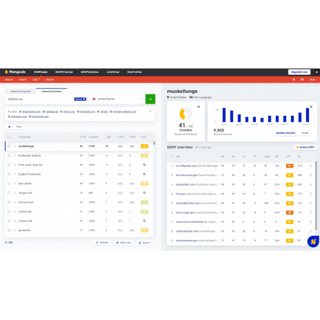Screen dimensions: 320x320
Task: Click the Mangools logo
Action: coord(15,72)
